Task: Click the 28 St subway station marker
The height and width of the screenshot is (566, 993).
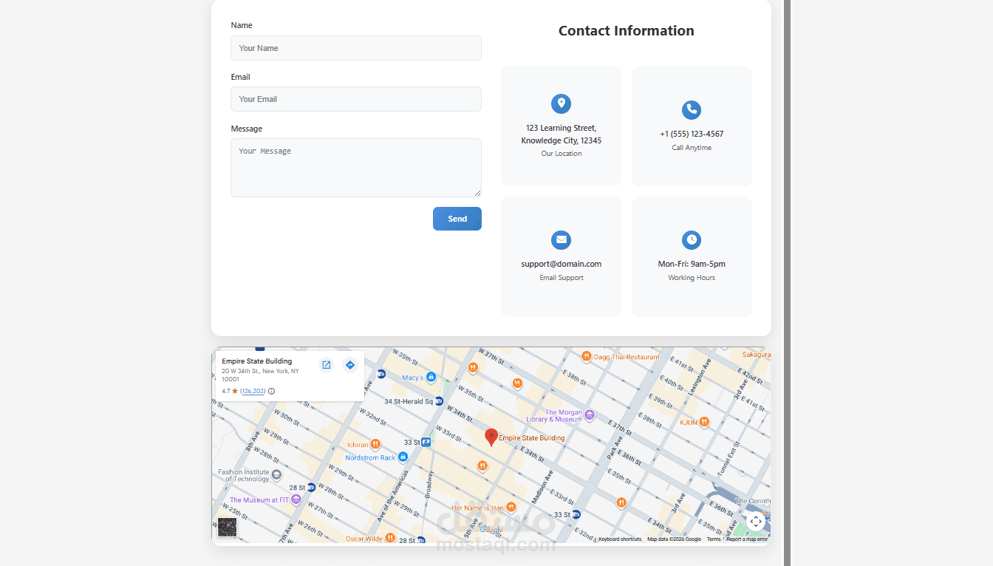Action: [x=311, y=488]
